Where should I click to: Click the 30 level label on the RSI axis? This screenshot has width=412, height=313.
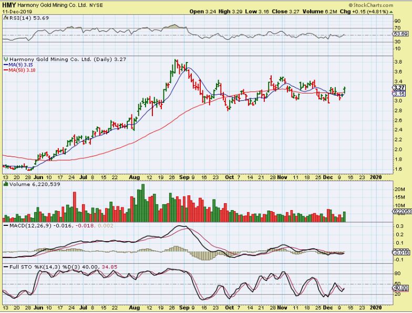397,42
